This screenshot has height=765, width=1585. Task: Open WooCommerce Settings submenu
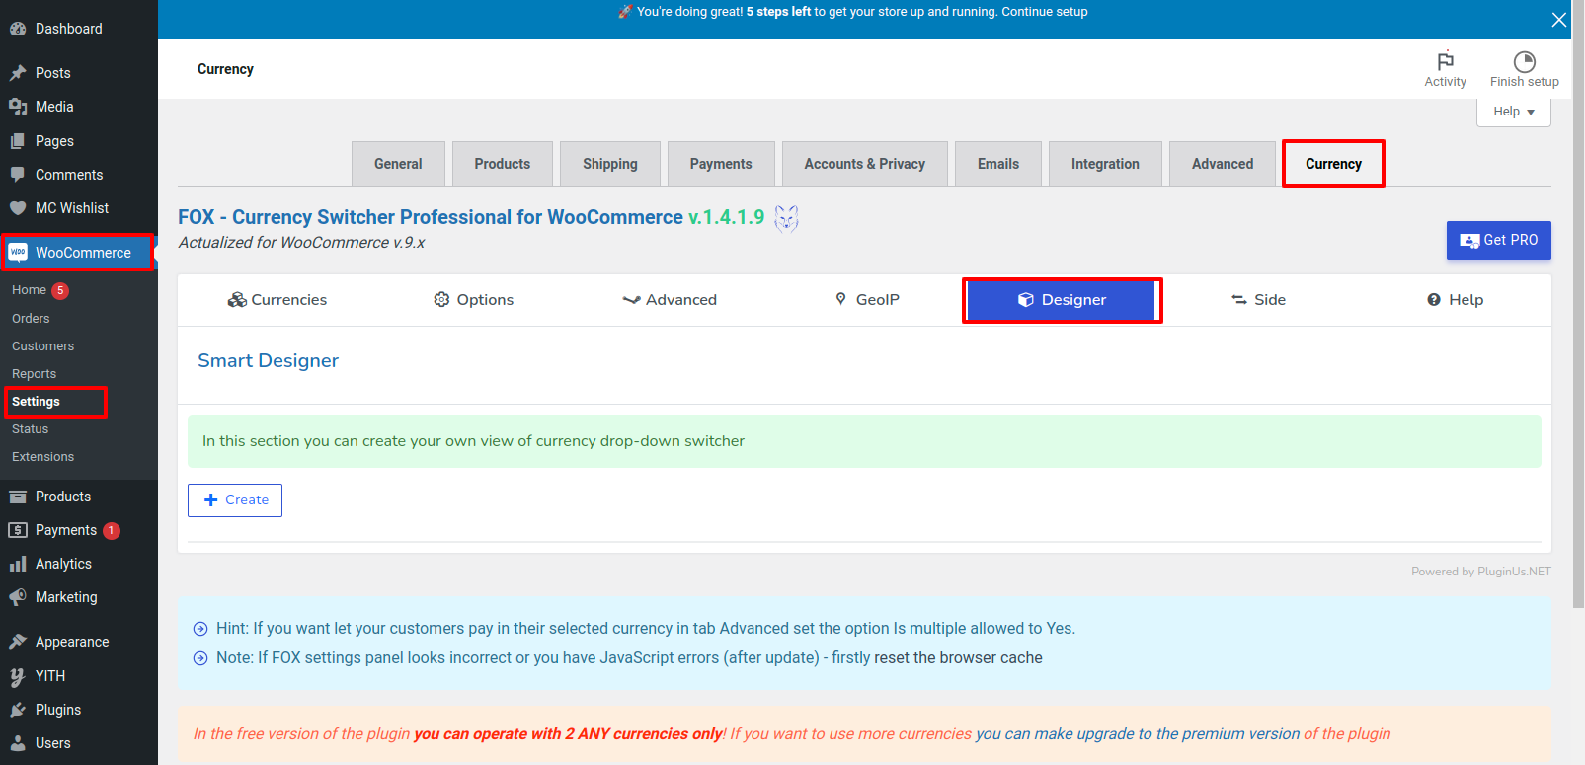point(36,402)
